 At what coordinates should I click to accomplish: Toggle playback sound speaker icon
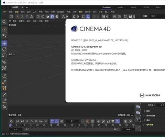pyautogui.click(x=62, y=121)
